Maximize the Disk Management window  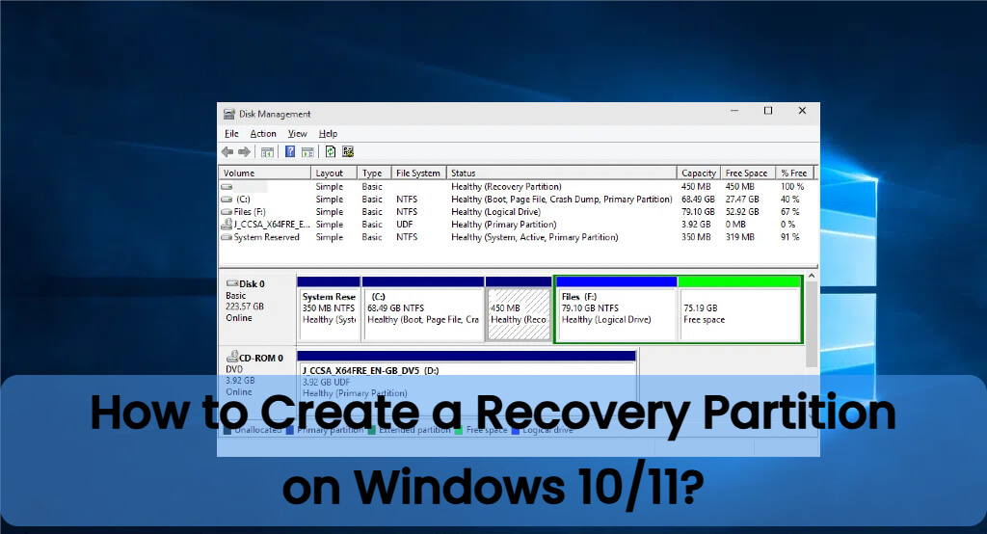tap(768, 111)
